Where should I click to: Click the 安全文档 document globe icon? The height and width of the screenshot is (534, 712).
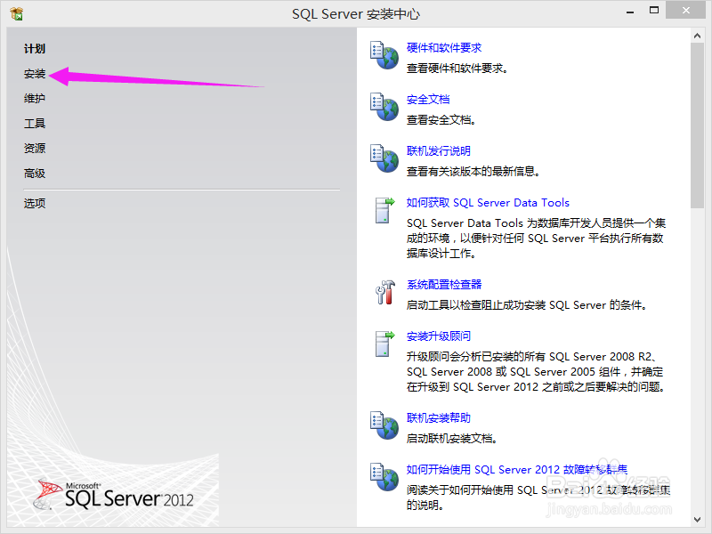point(384,107)
